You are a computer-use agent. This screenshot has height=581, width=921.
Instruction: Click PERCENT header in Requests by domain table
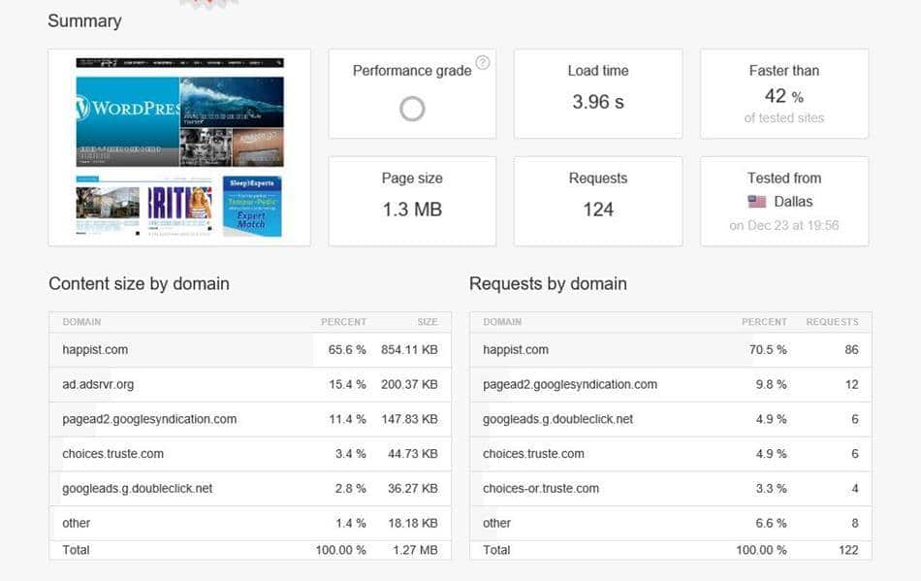[764, 322]
